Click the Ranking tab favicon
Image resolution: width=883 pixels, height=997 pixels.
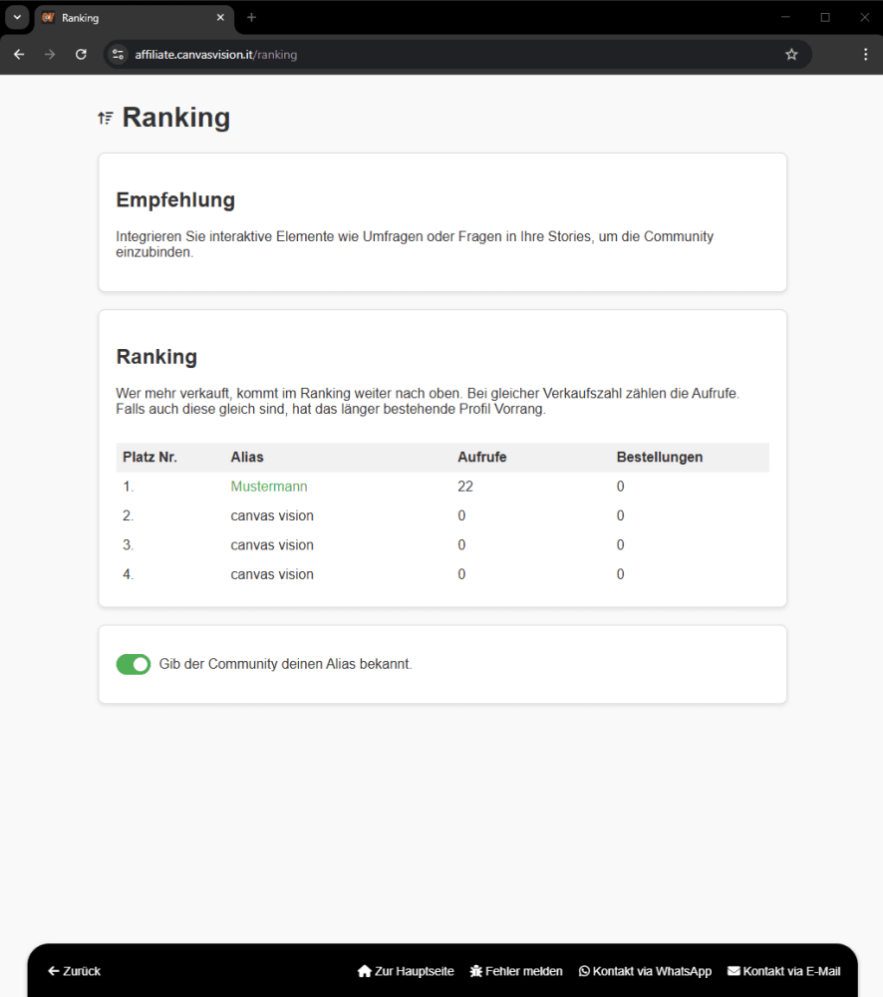[48, 18]
